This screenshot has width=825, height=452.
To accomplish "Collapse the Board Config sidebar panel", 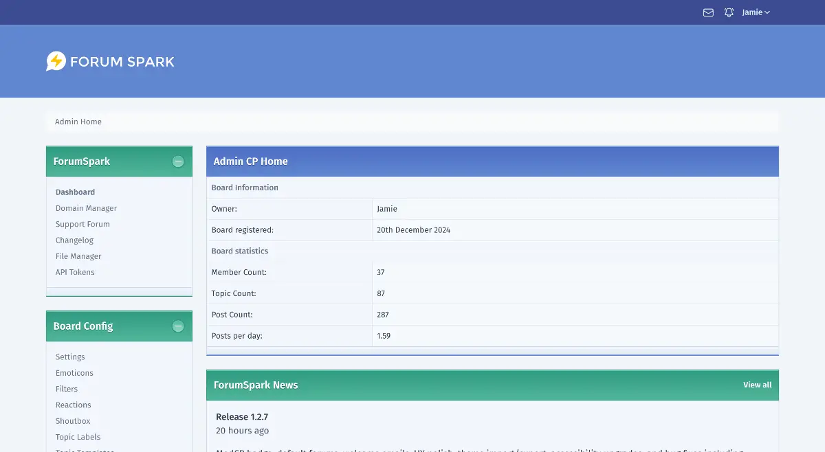I will point(178,326).
